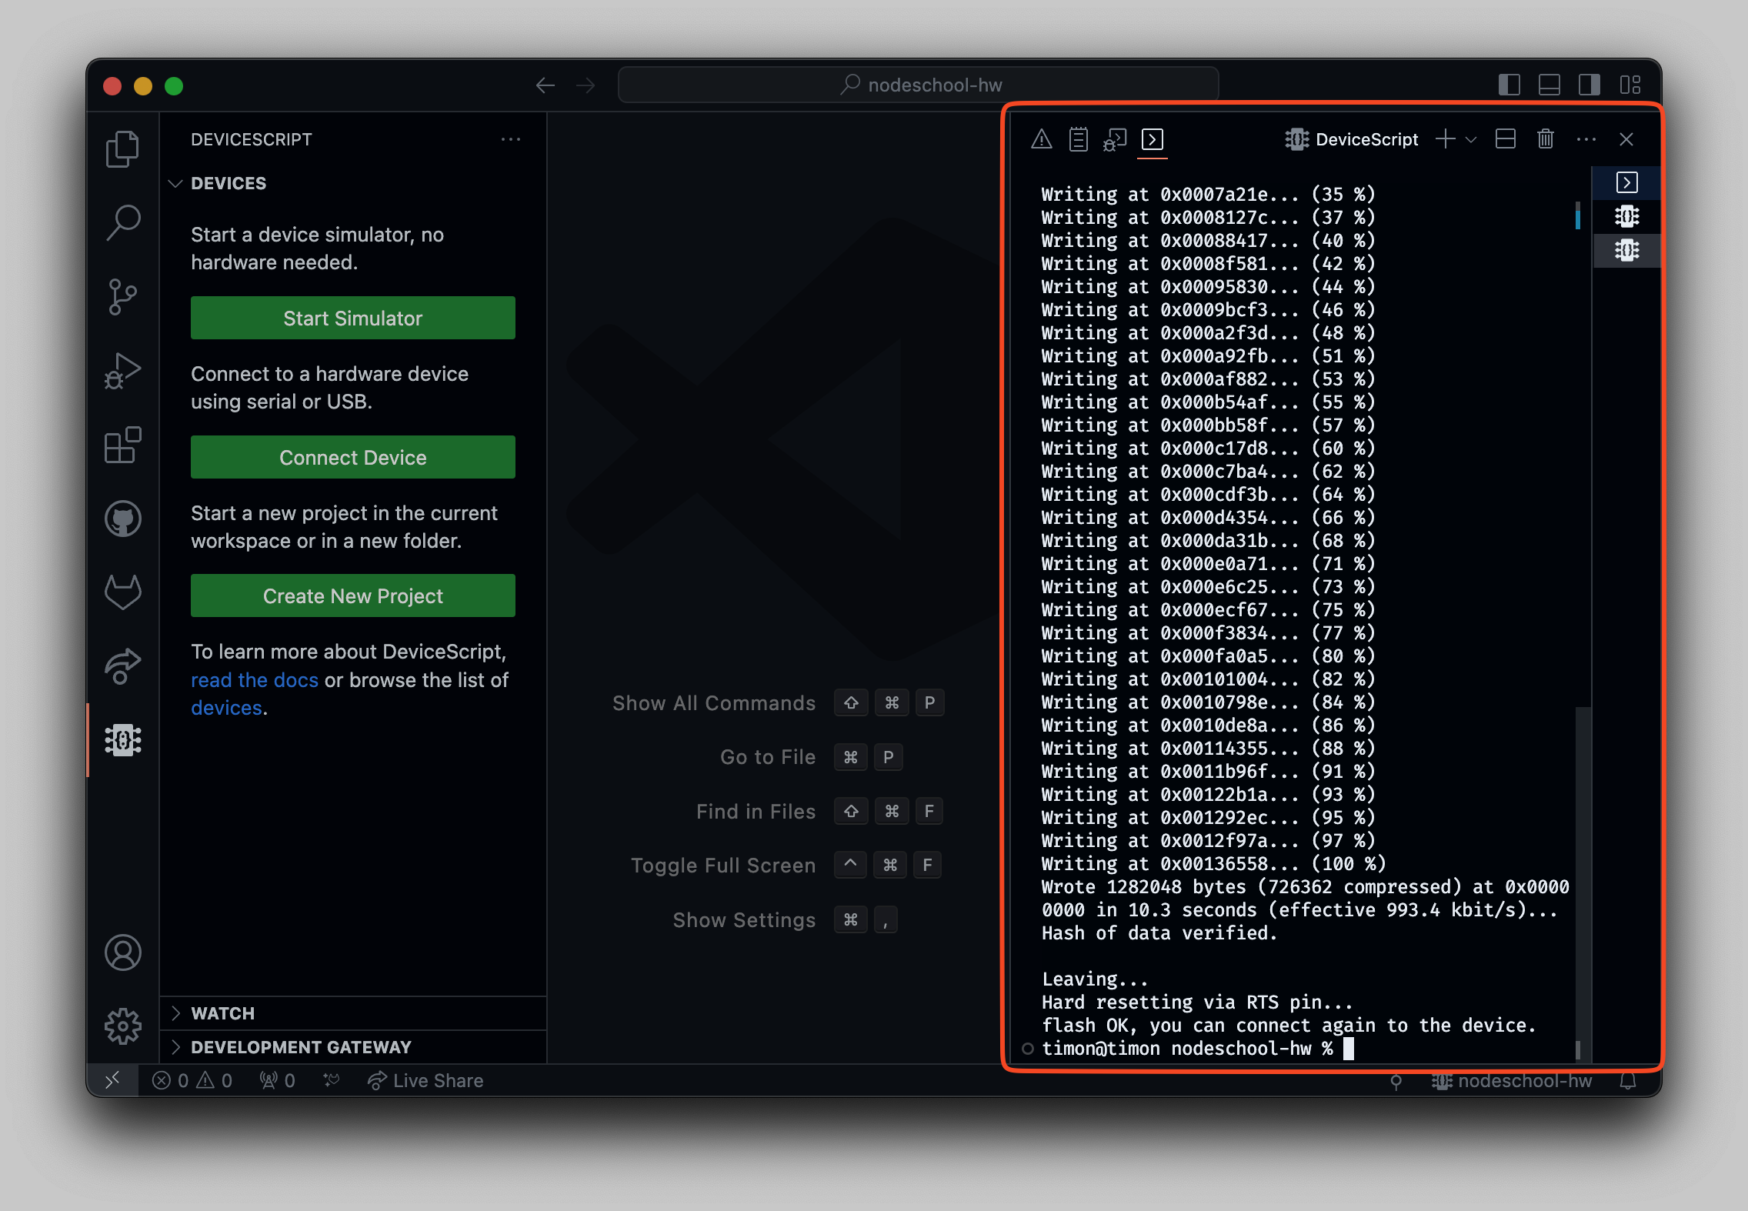Open the Run and Debug view
Screen dimensions: 1748x1211
coord(123,372)
